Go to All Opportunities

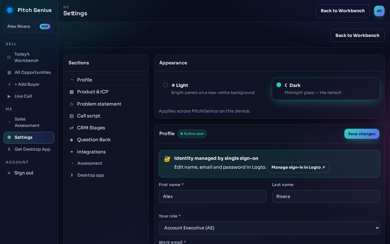[x=29, y=73]
